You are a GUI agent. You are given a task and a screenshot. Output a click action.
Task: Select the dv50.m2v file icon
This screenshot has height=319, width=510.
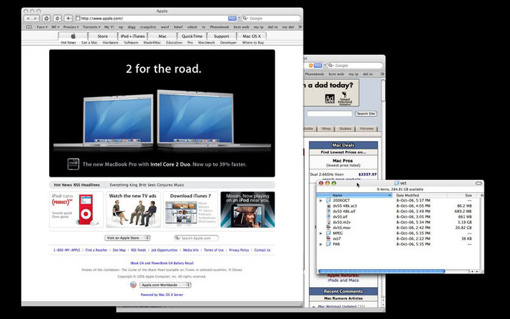pos(328,222)
